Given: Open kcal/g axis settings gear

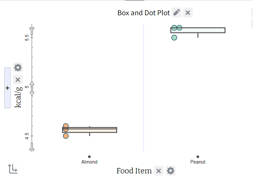Looking at the screenshot, I should (18, 68).
